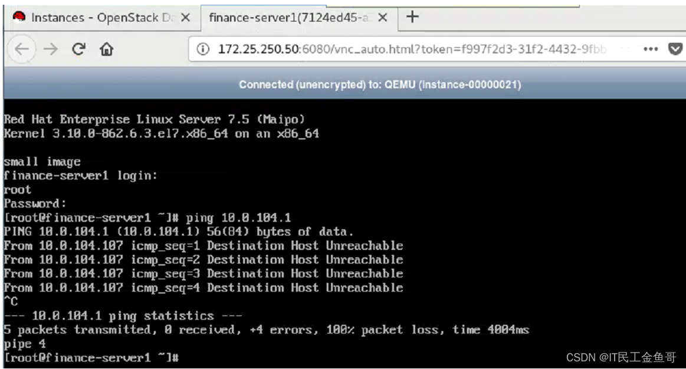686x369 pixels.
Task: Click the icmp_seq=3 Destination Host Unreachable line
Action: (x=203, y=273)
